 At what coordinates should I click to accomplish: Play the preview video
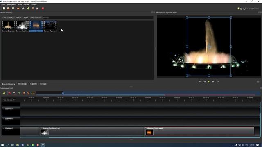(209, 82)
